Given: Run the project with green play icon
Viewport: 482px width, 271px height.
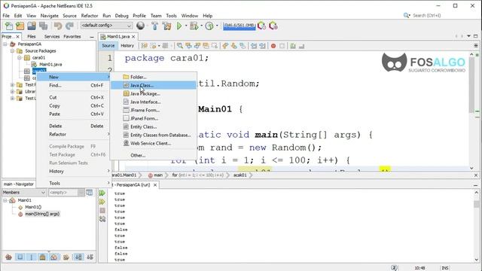Looking at the screenshot, I should (x=179, y=26).
